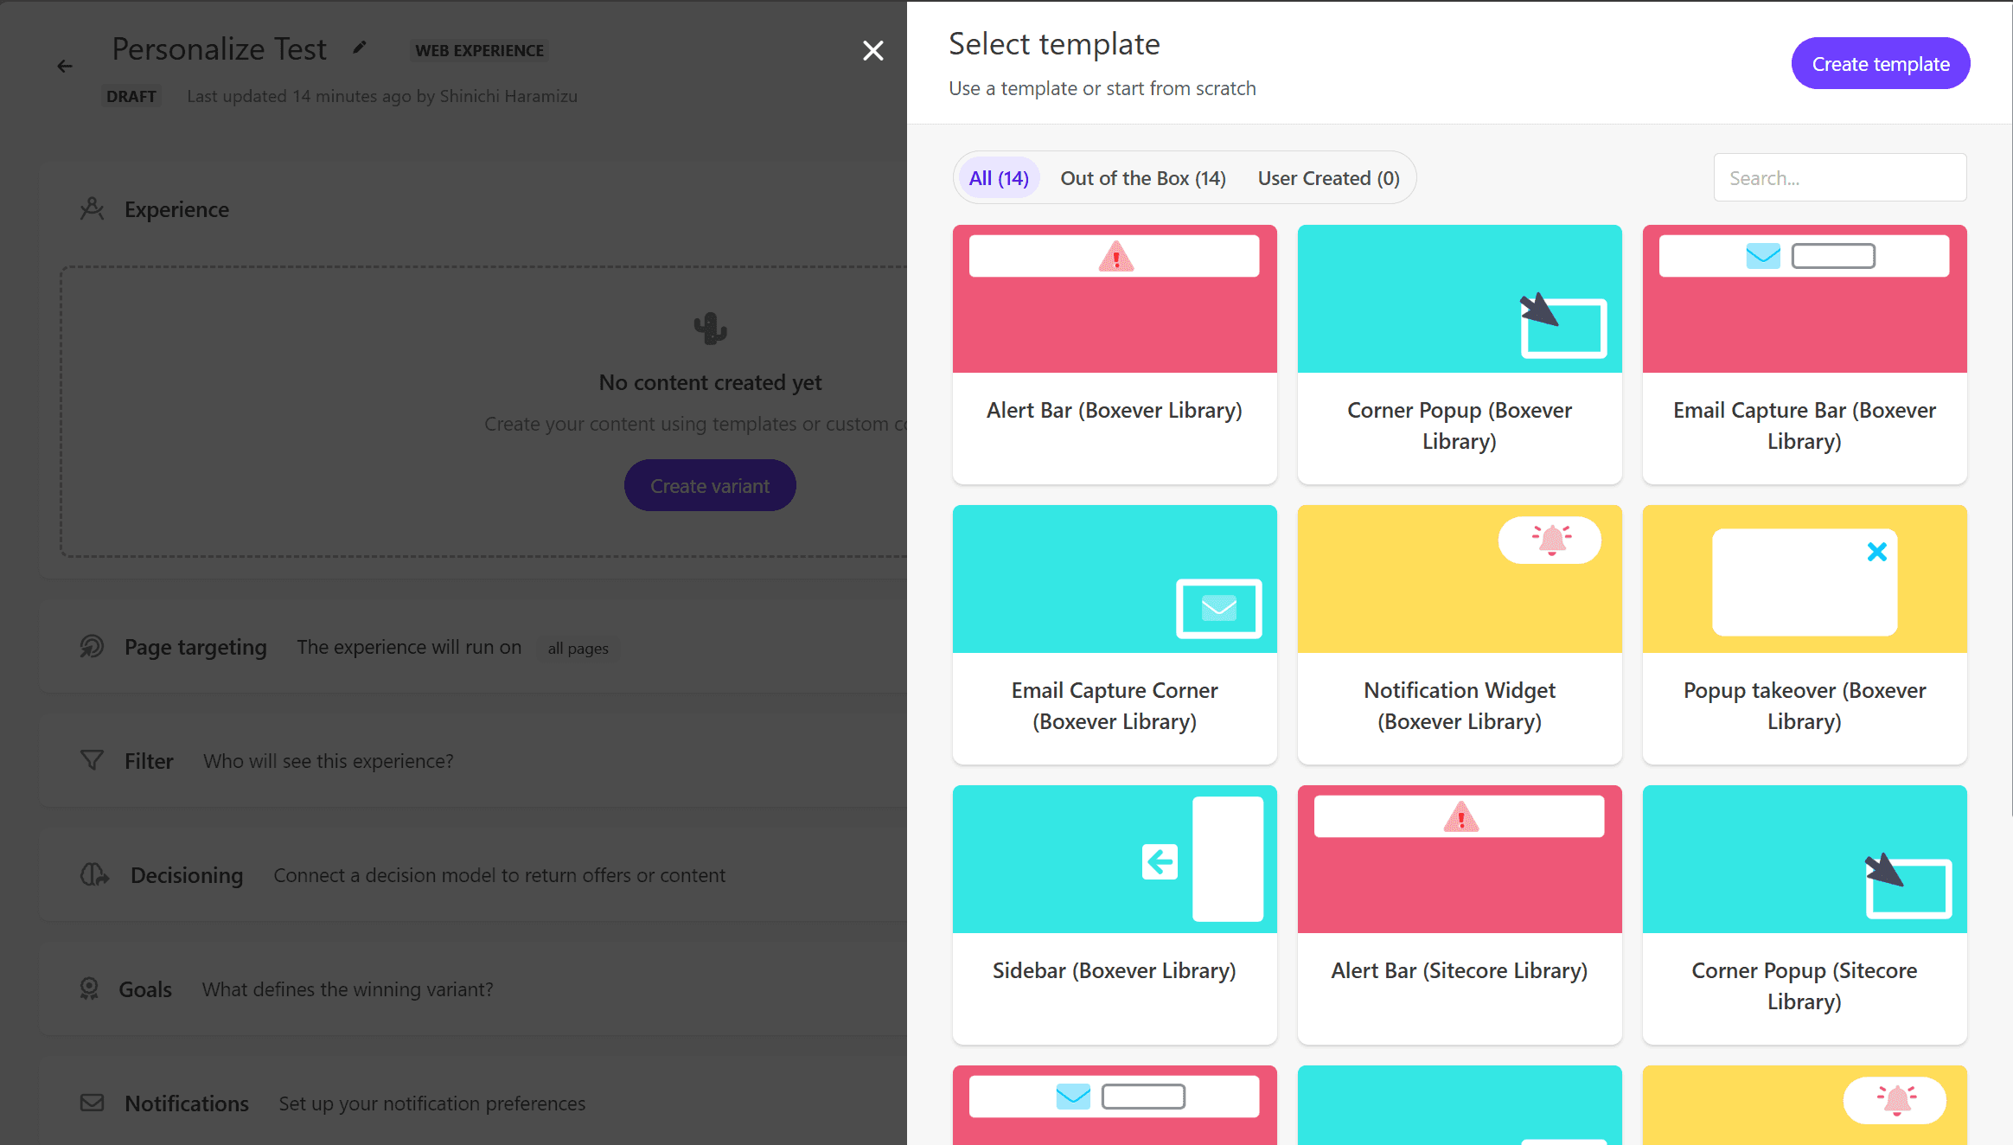Click the Experience section icon

click(x=92, y=209)
